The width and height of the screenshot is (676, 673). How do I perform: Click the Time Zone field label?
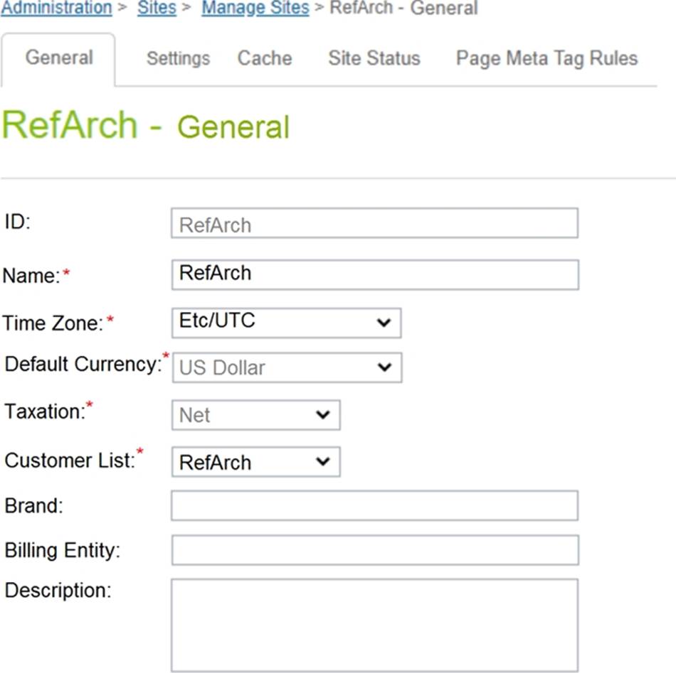(53, 323)
